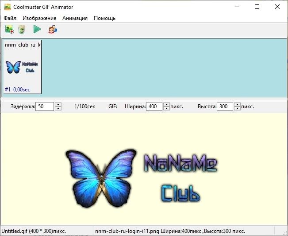This screenshot has width=288, height=236.
Task: Play the animation with green arrow
Action: coord(37,29)
